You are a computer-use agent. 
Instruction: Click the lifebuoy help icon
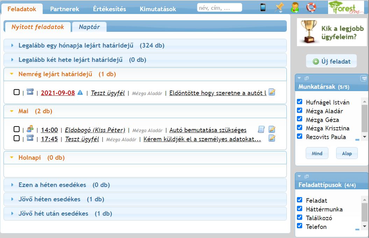(x=311, y=7)
